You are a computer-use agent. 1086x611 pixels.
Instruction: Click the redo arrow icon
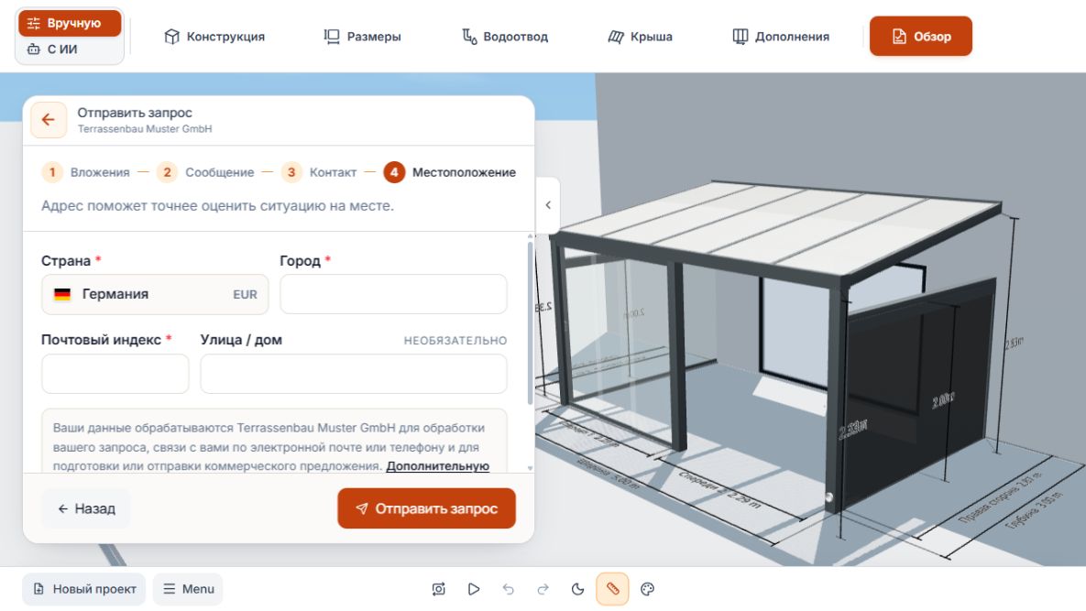pos(543,589)
